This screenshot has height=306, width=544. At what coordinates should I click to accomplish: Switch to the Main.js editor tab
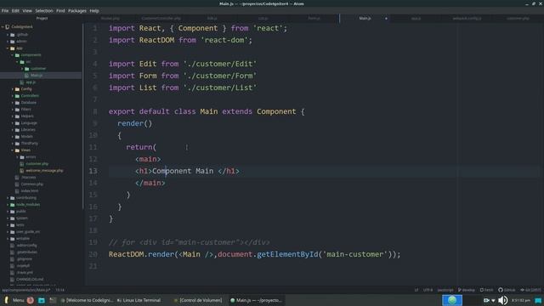[x=365, y=18]
